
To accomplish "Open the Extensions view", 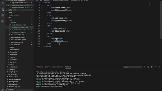I will [x=3, y=21].
